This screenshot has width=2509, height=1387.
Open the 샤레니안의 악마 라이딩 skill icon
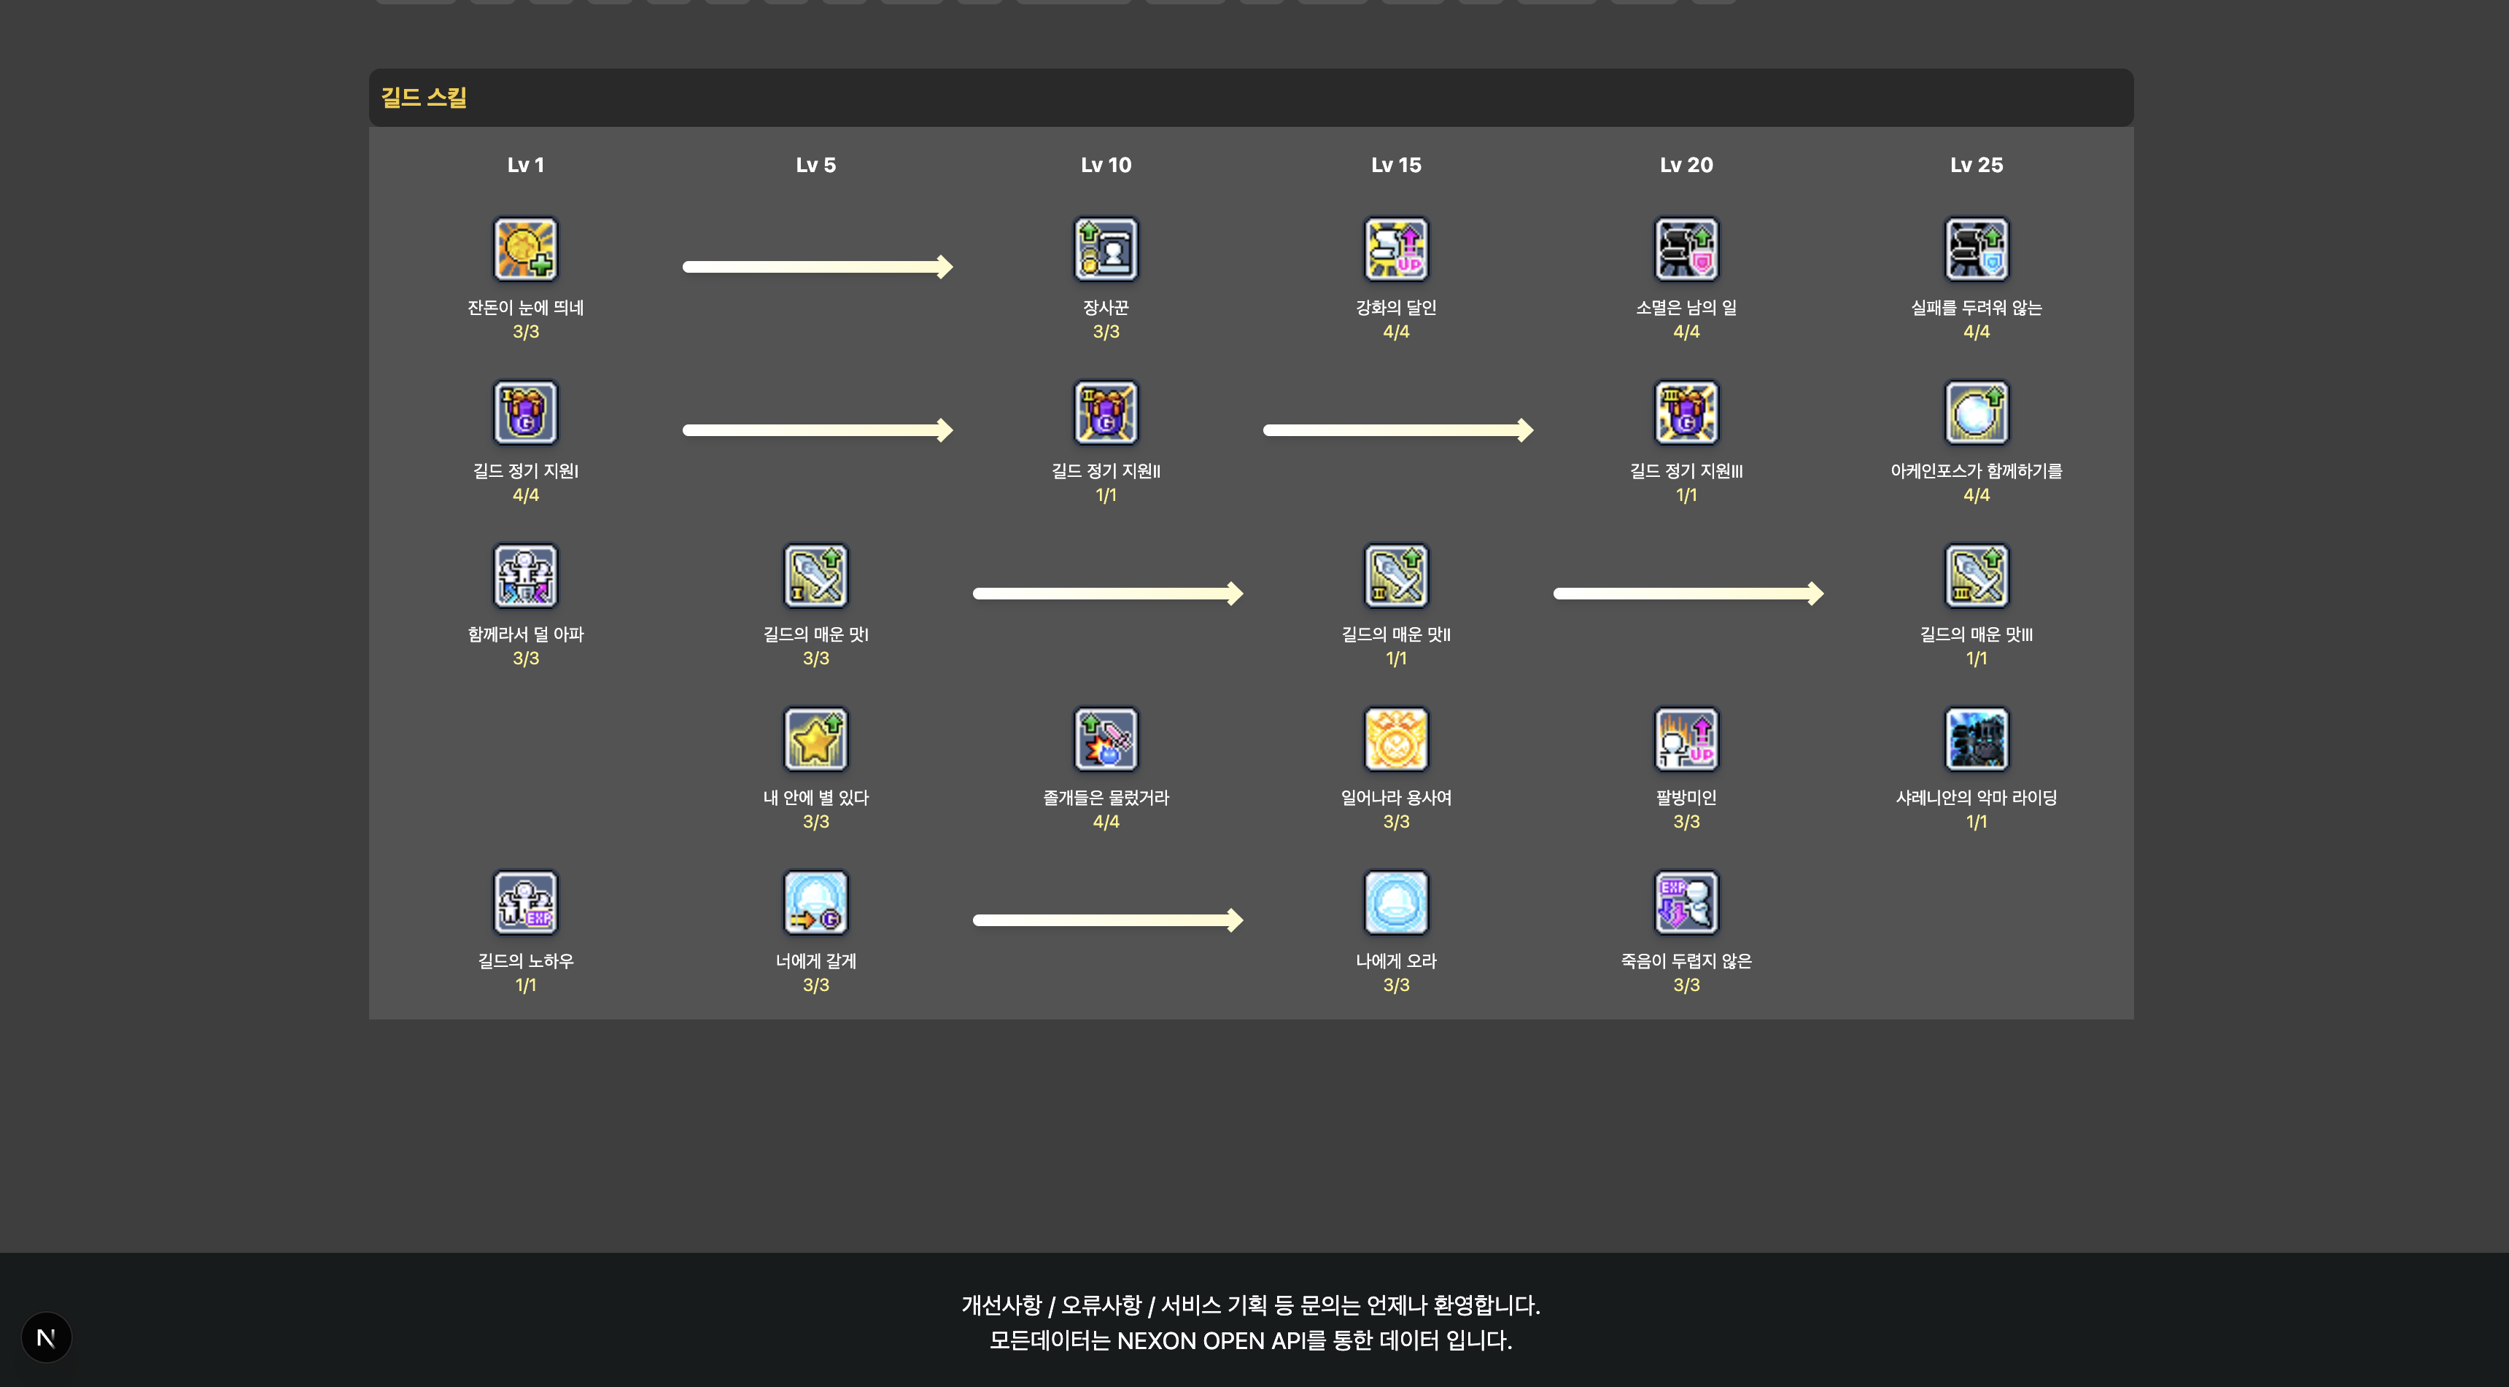[1977, 739]
